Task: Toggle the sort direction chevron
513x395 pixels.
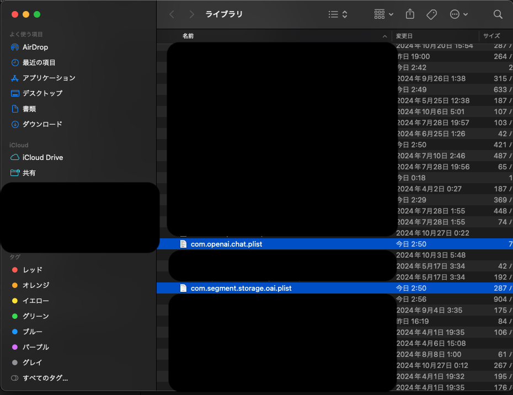Action: pyautogui.click(x=385, y=36)
